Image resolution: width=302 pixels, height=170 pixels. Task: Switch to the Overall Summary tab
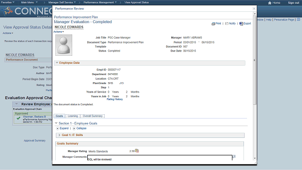pyautogui.click(x=92, y=116)
